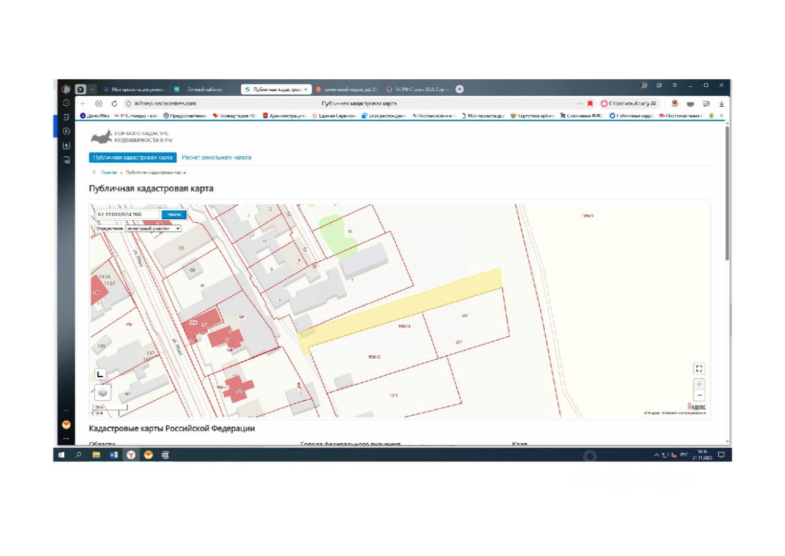Click the ruler measurement tool on map
Screen dimensions: 785x556
point(101,374)
